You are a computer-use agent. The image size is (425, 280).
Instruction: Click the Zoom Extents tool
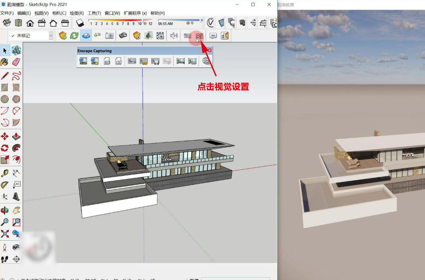(x=5, y=234)
